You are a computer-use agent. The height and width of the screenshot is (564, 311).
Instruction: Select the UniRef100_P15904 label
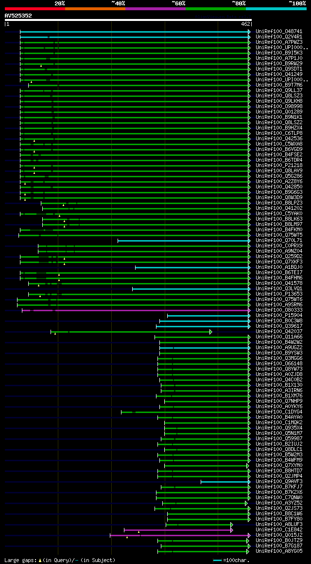point(279,316)
